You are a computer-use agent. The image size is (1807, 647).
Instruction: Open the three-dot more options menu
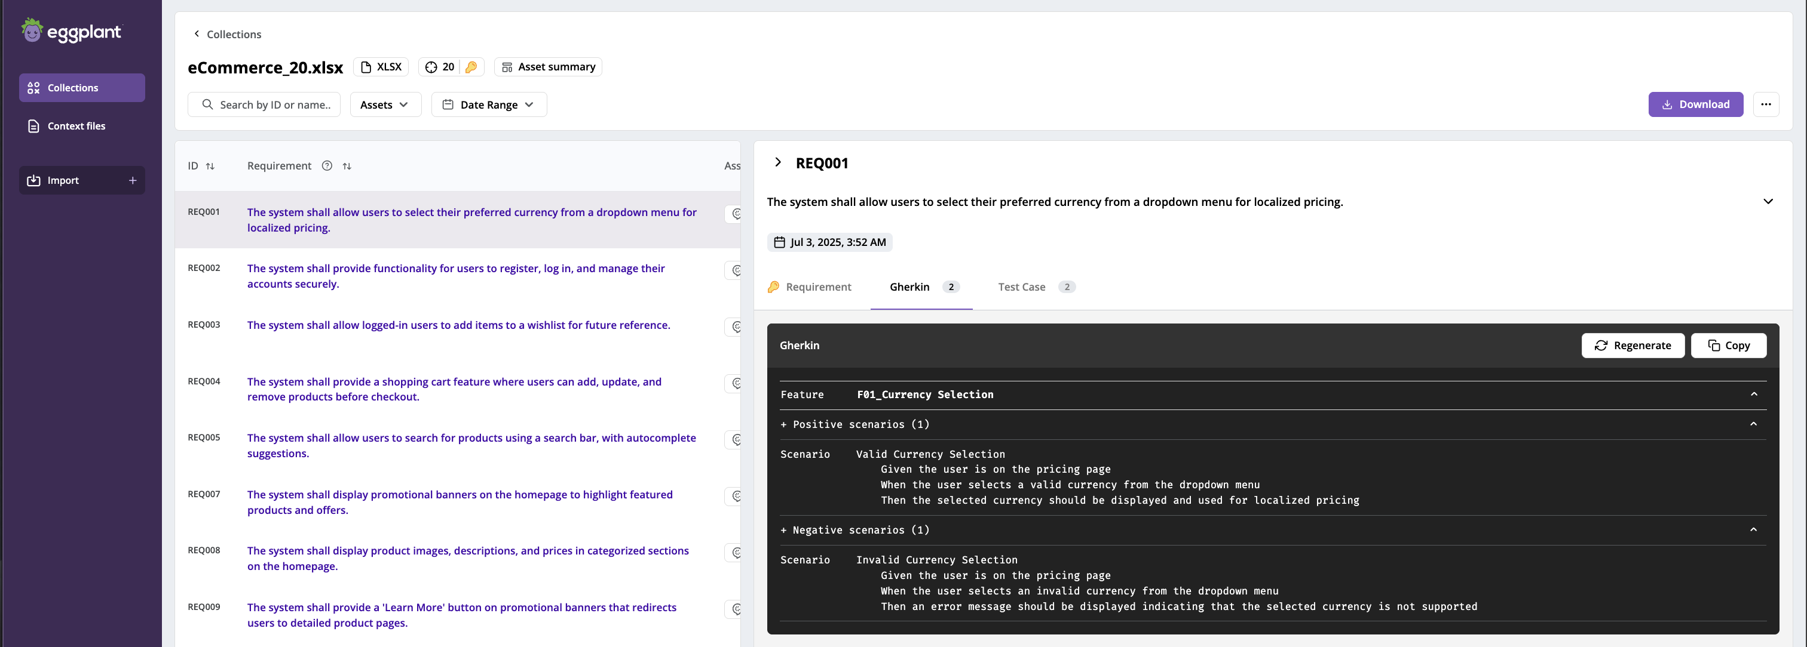point(1766,104)
